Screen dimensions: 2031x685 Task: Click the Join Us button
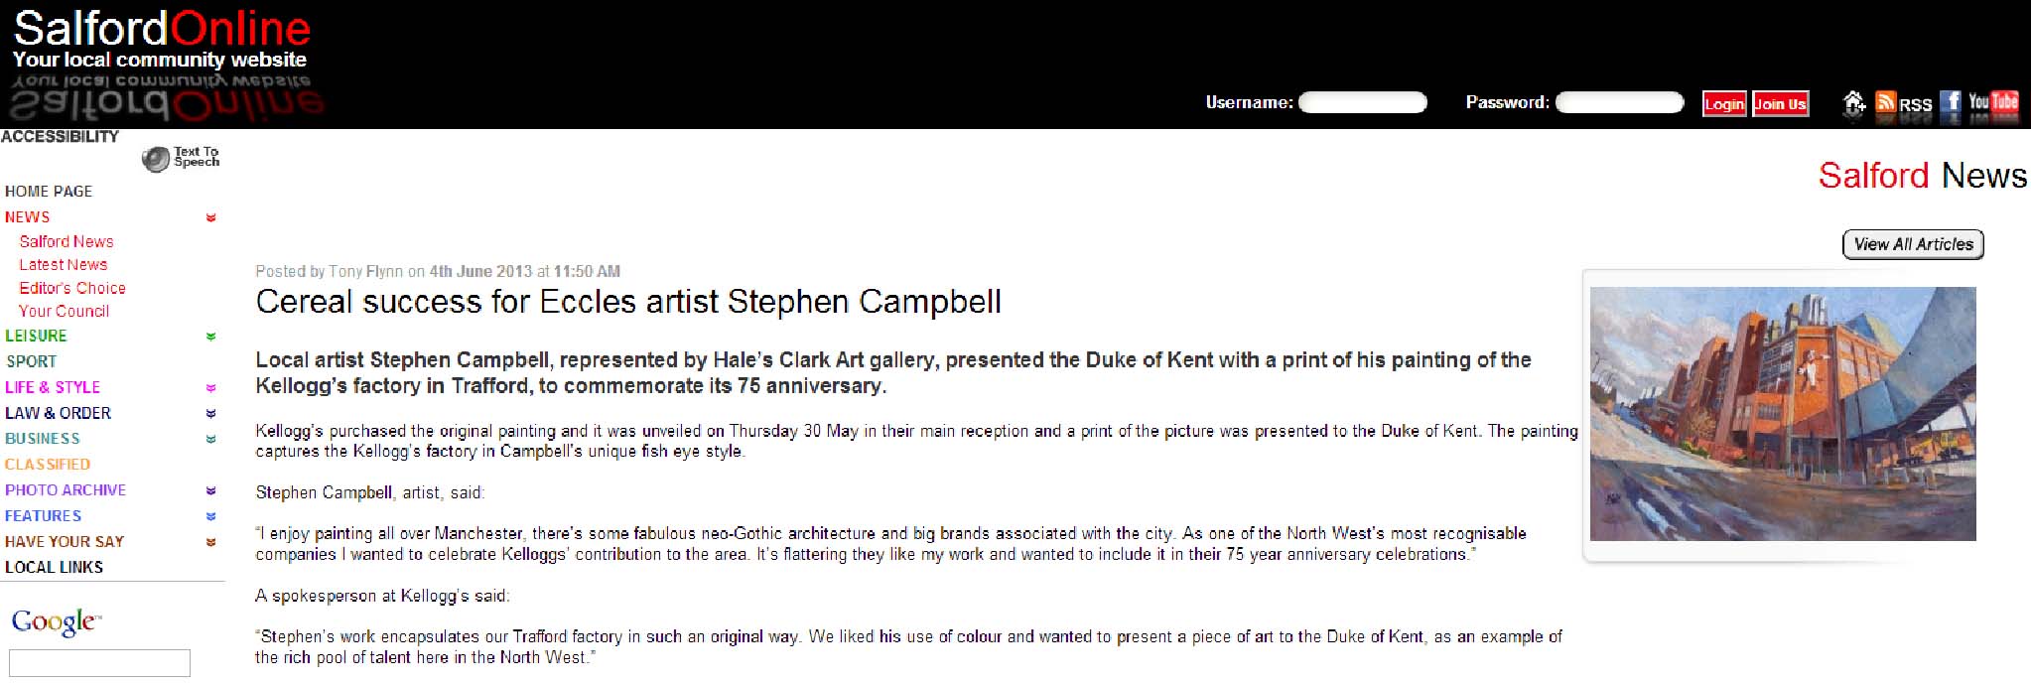[x=1780, y=103]
